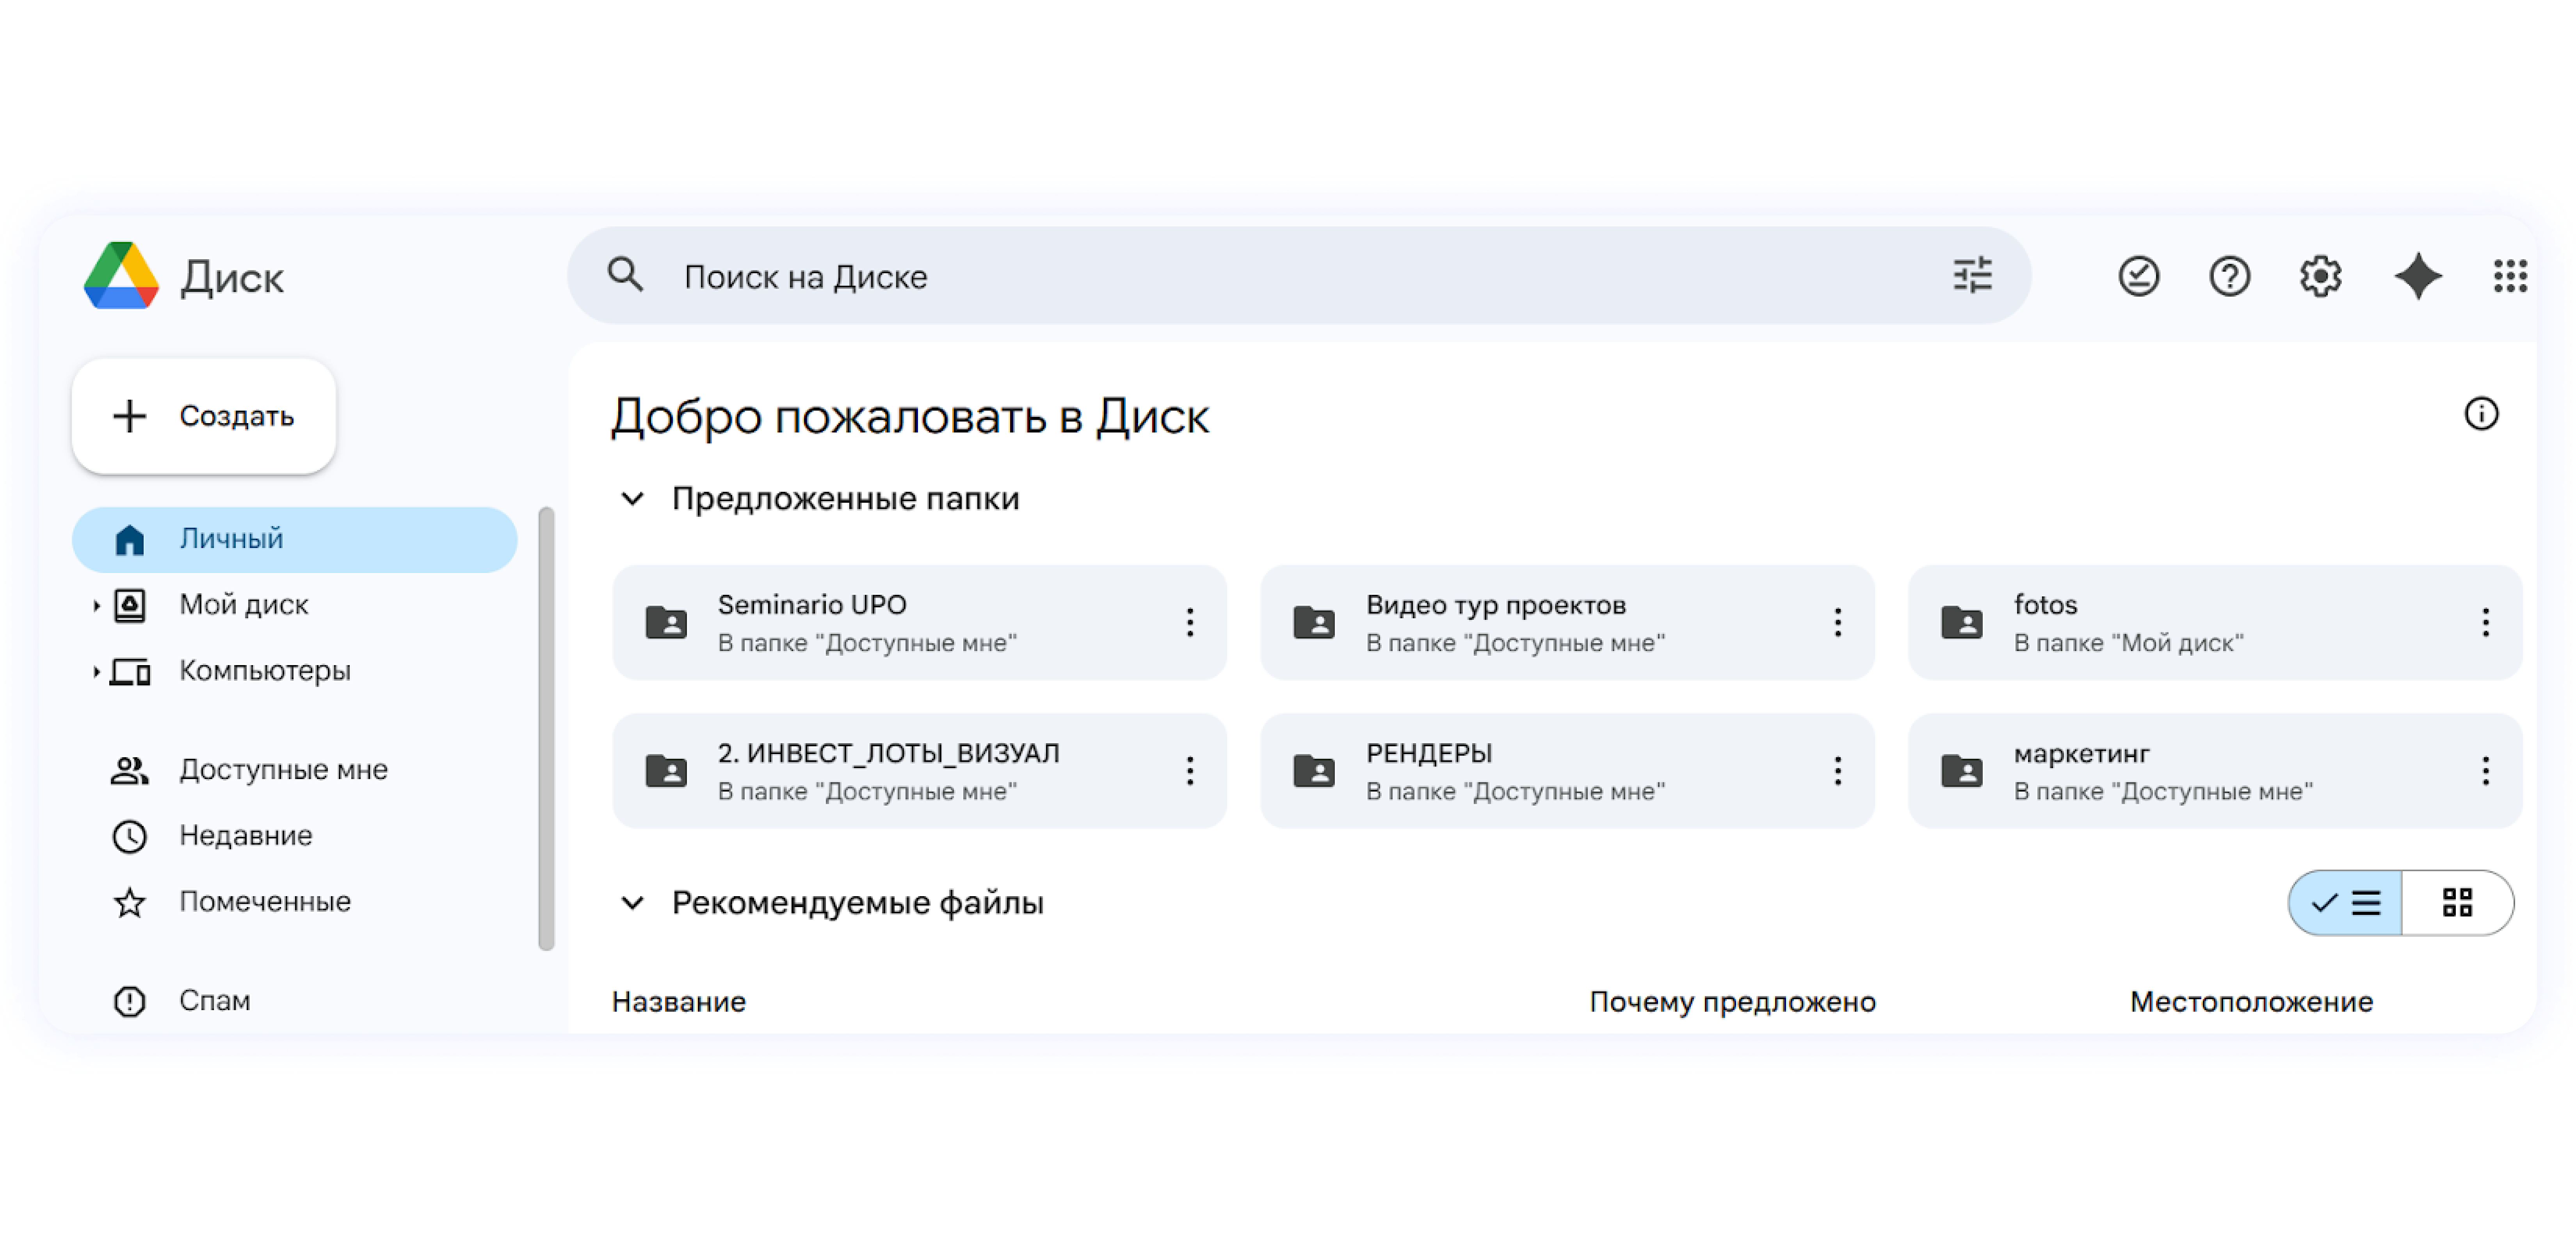The width and height of the screenshot is (2576, 1249).
Task: Open the Settings gear icon
Action: 2320,276
